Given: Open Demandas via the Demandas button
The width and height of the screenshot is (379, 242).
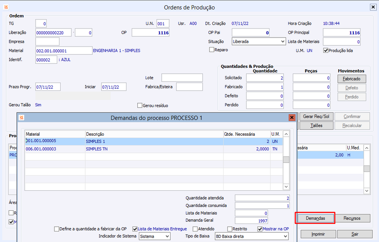Looking at the screenshot, I should click(316, 218).
